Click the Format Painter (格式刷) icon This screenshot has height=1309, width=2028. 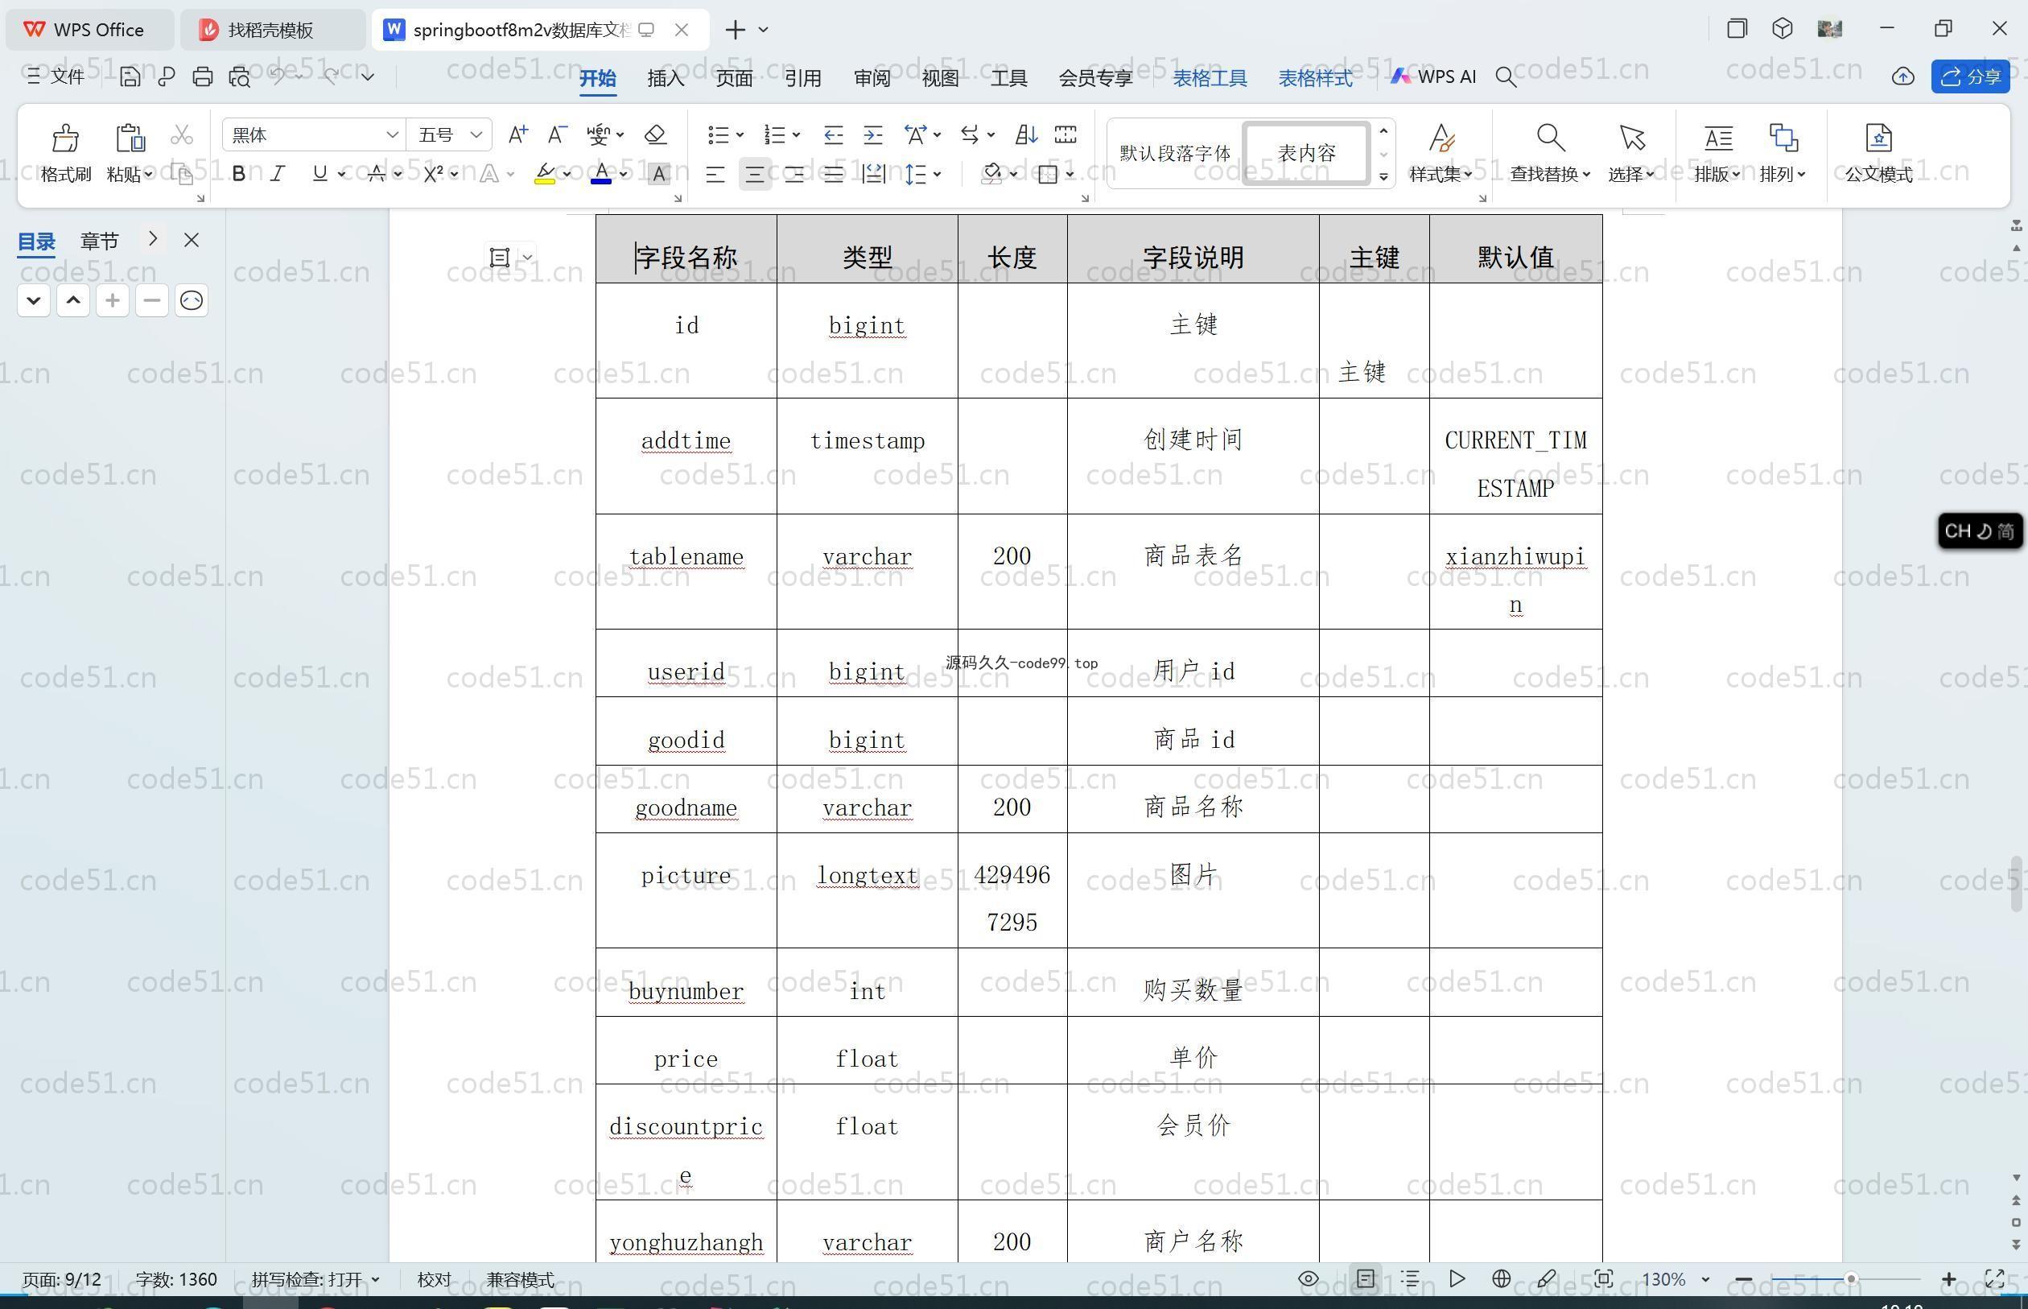pos(65,137)
